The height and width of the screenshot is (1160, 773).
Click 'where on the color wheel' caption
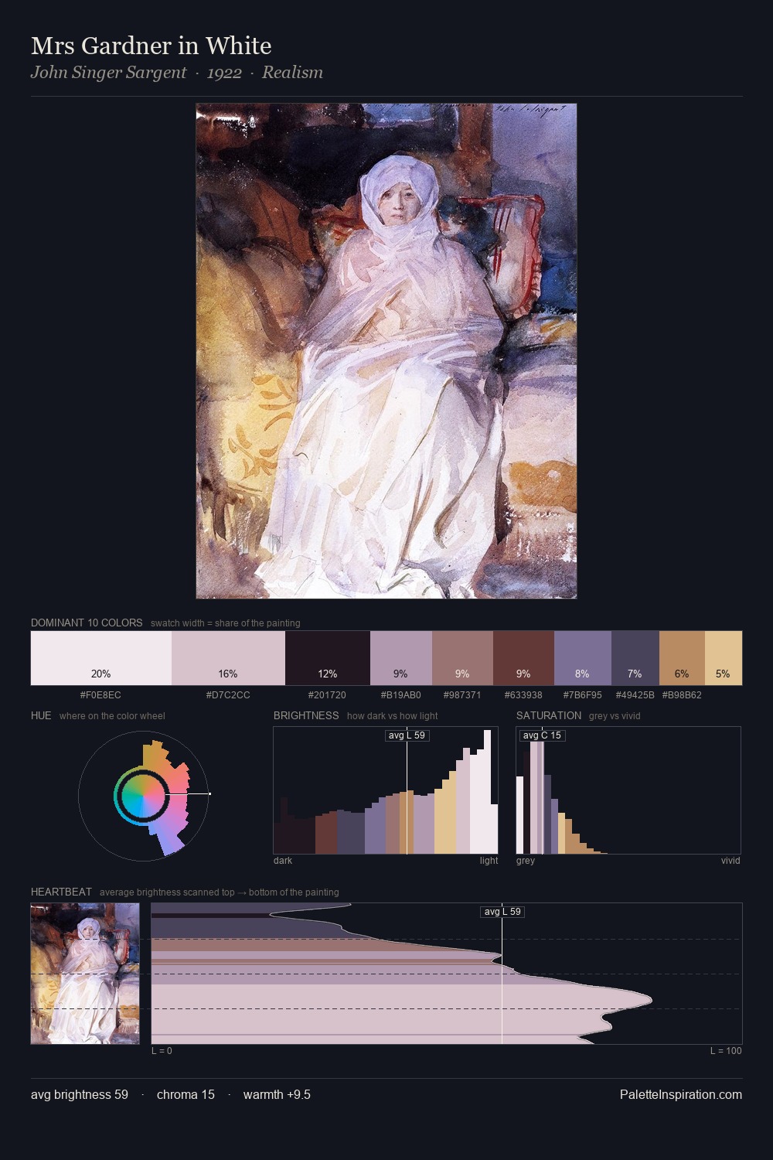(x=112, y=716)
